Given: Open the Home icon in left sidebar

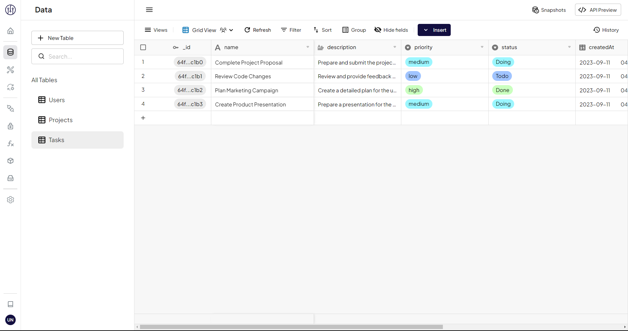Looking at the screenshot, I should pyautogui.click(x=10, y=31).
